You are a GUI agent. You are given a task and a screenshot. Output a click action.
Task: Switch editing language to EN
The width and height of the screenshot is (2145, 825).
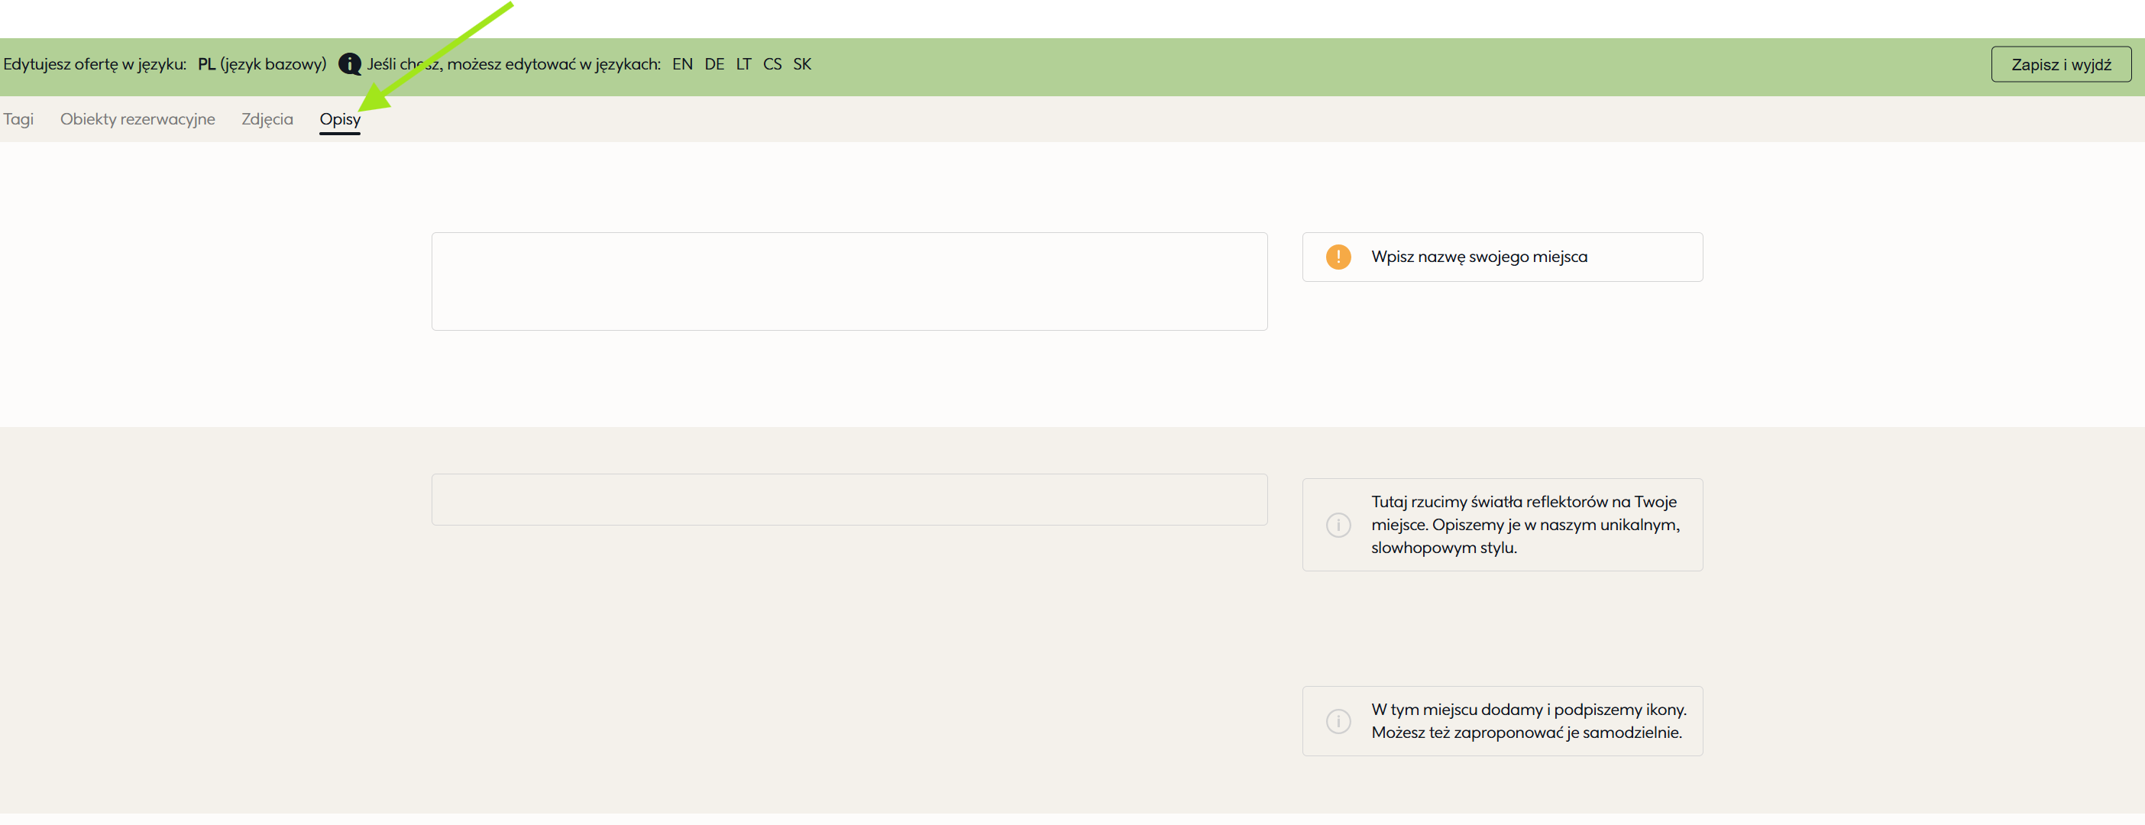(x=682, y=64)
